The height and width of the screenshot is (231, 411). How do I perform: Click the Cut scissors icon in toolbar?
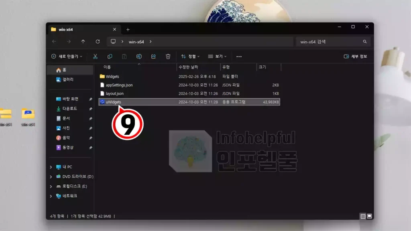pyautogui.click(x=95, y=56)
